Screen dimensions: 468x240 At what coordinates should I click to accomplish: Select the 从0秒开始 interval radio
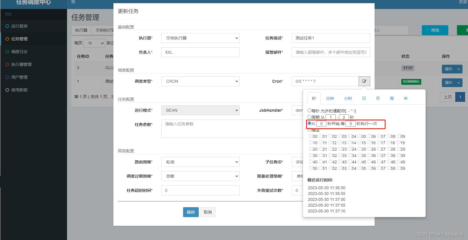click(x=309, y=123)
